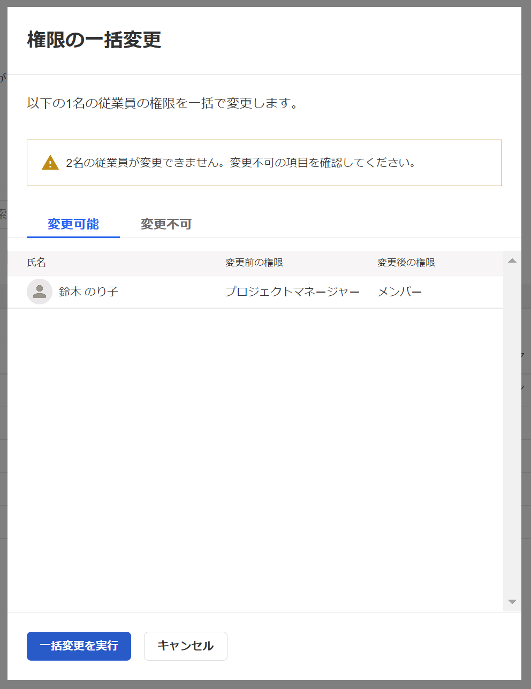This screenshot has height=689, width=531.
Task: Select the name 鈴木 のり子
Action: coord(88,292)
